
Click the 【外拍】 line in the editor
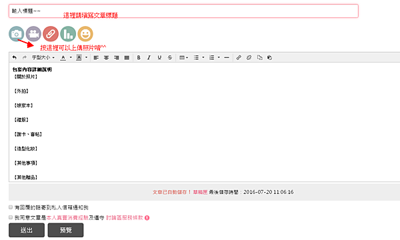pos(21,91)
